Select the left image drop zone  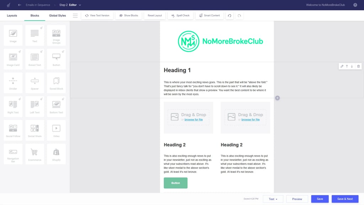tap(188, 118)
